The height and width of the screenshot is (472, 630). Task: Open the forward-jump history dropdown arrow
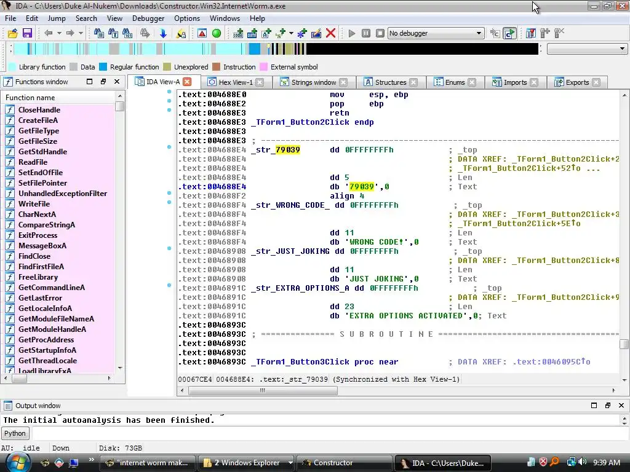81,33
